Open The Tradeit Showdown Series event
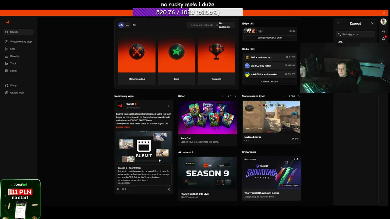390x219 pixels. tap(271, 179)
